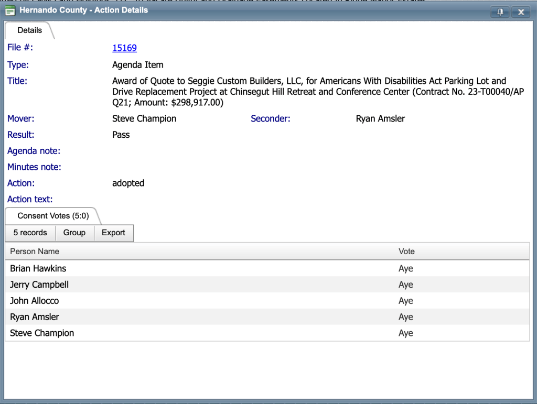The width and height of the screenshot is (537, 404).
Task: Sort by Person Name column header
Action: [35, 252]
